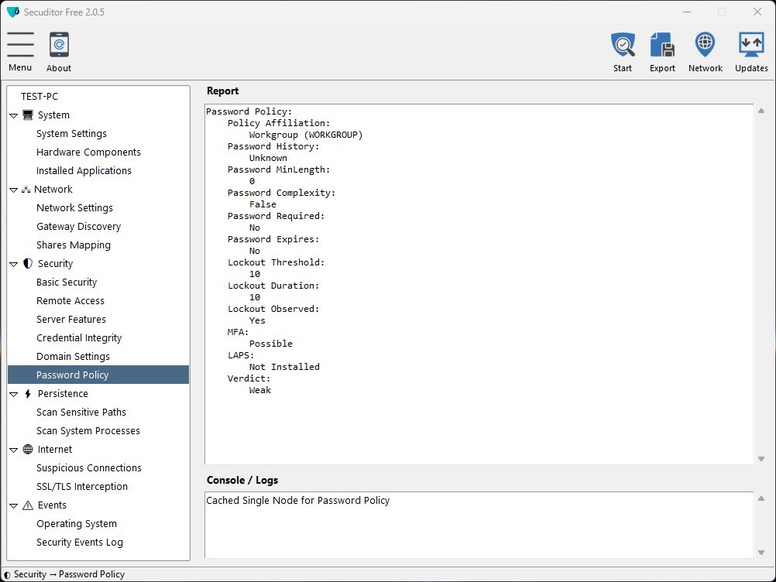This screenshot has width=776, height=582.
Task: Select Hardware Components in the tree
Action: 88,152
